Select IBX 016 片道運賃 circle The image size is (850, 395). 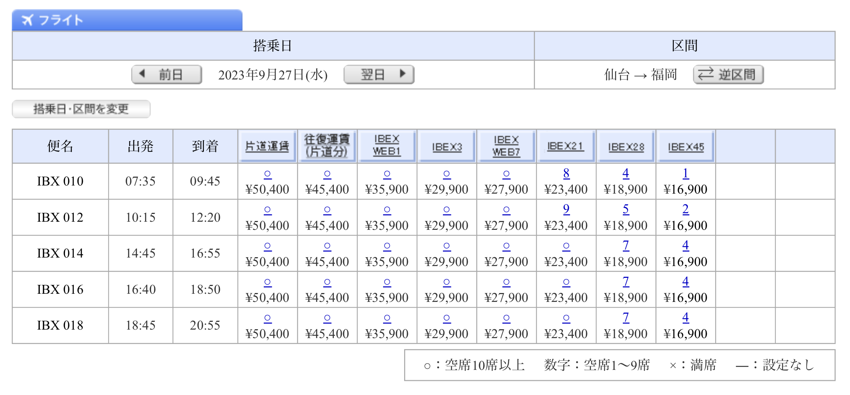(x=267, y=282)
